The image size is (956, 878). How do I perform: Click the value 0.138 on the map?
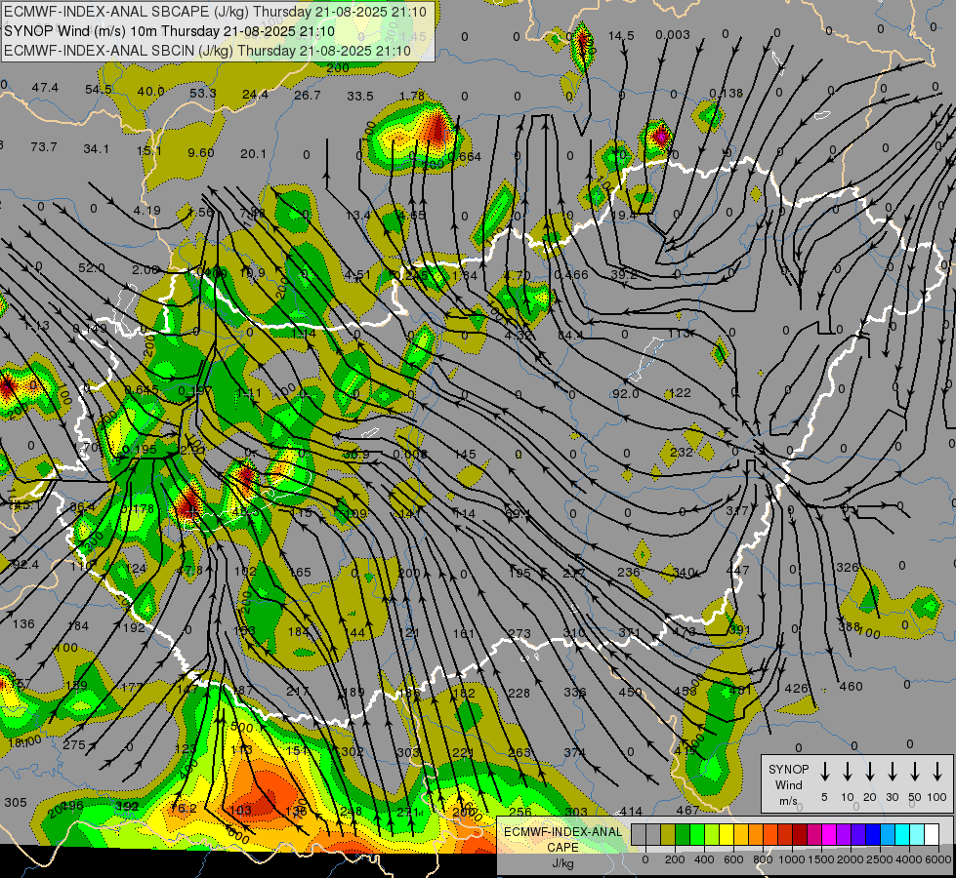[x=727, y=94]
